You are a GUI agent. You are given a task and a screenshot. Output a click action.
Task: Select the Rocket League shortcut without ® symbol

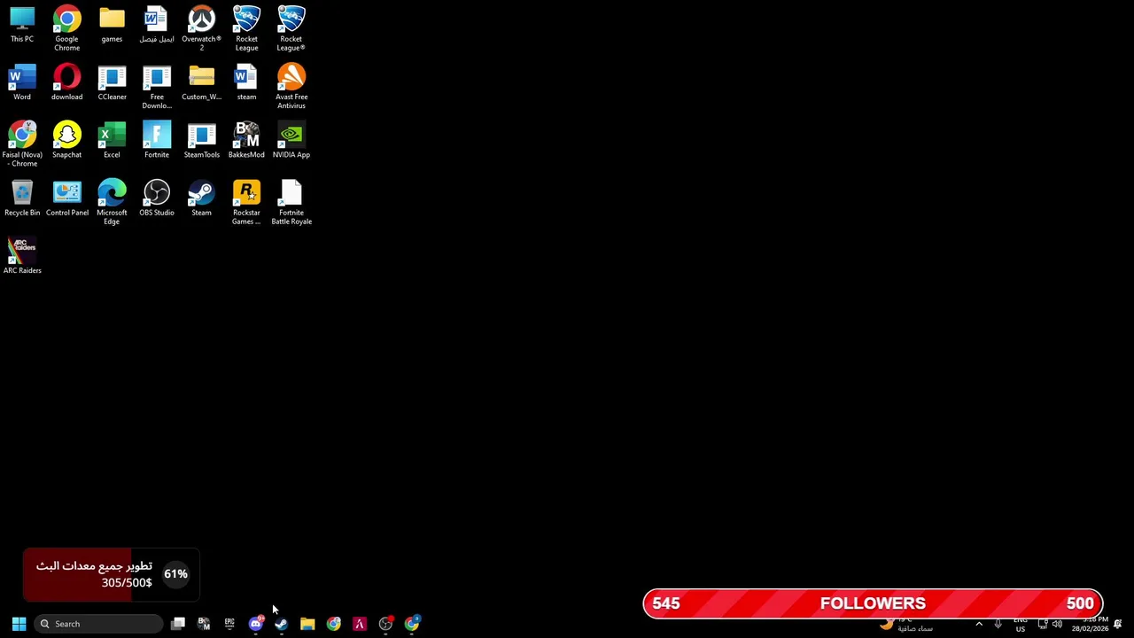coord(246,28)
